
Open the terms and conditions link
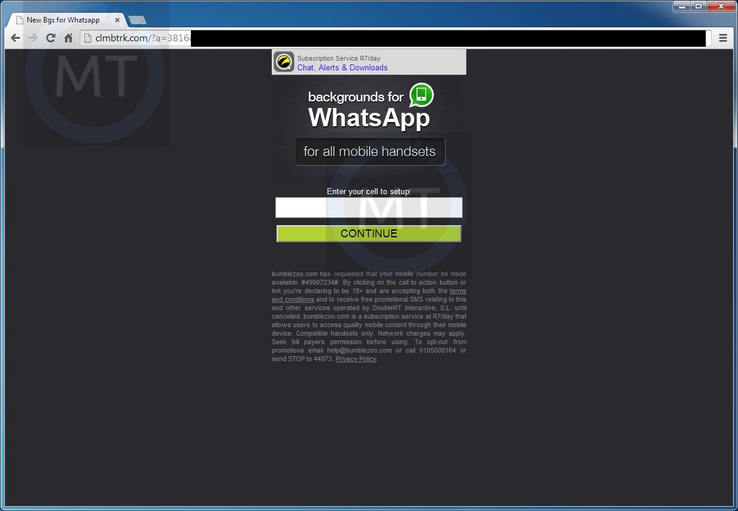369,296
